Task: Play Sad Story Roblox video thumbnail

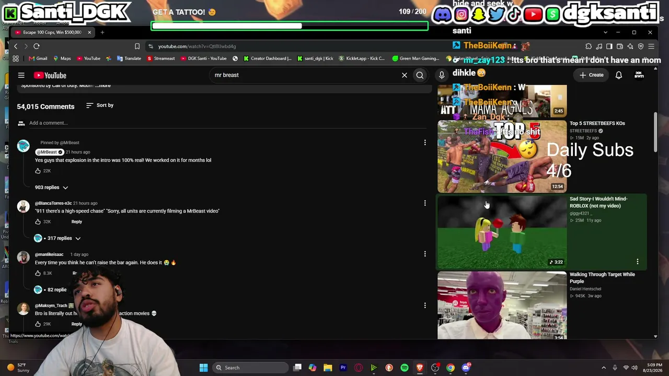Action: [502, 232]
